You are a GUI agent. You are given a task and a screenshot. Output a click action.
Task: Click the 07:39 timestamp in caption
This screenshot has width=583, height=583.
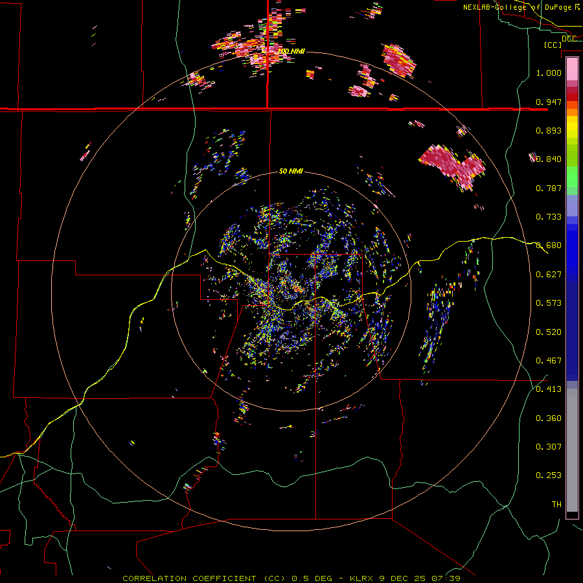[x=446, y=578]
